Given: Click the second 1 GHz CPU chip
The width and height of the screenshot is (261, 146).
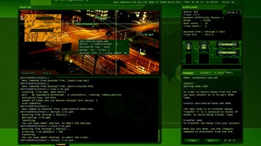Looking at the screenshot, I should pyautogui.click(x=204, y=47).
